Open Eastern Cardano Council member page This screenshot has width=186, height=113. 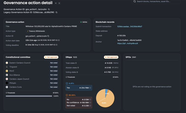coord(20,63)
